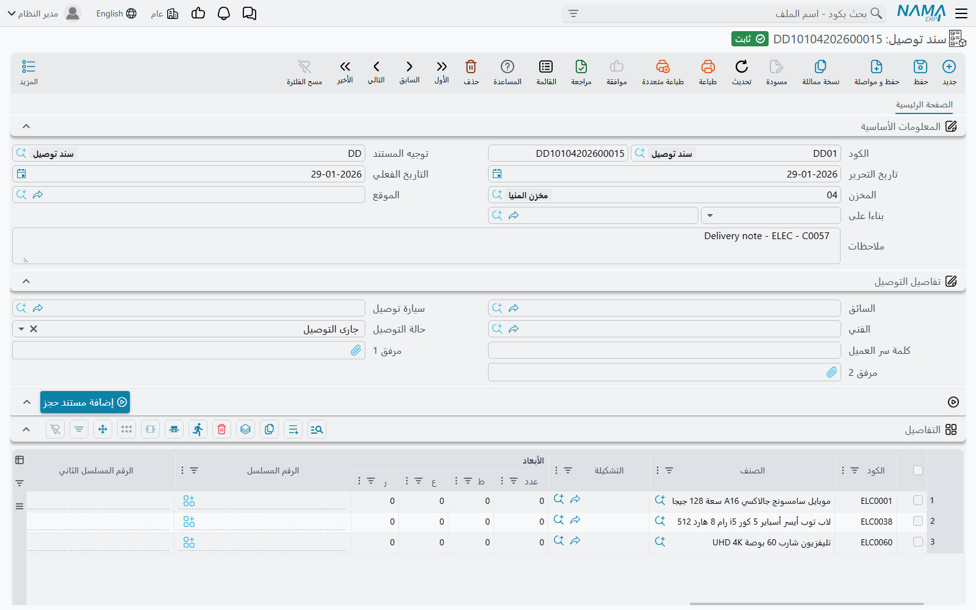The image size is (976, 610).
Task: Click إضافة مستند حجز button
Action: click(85, 402)
